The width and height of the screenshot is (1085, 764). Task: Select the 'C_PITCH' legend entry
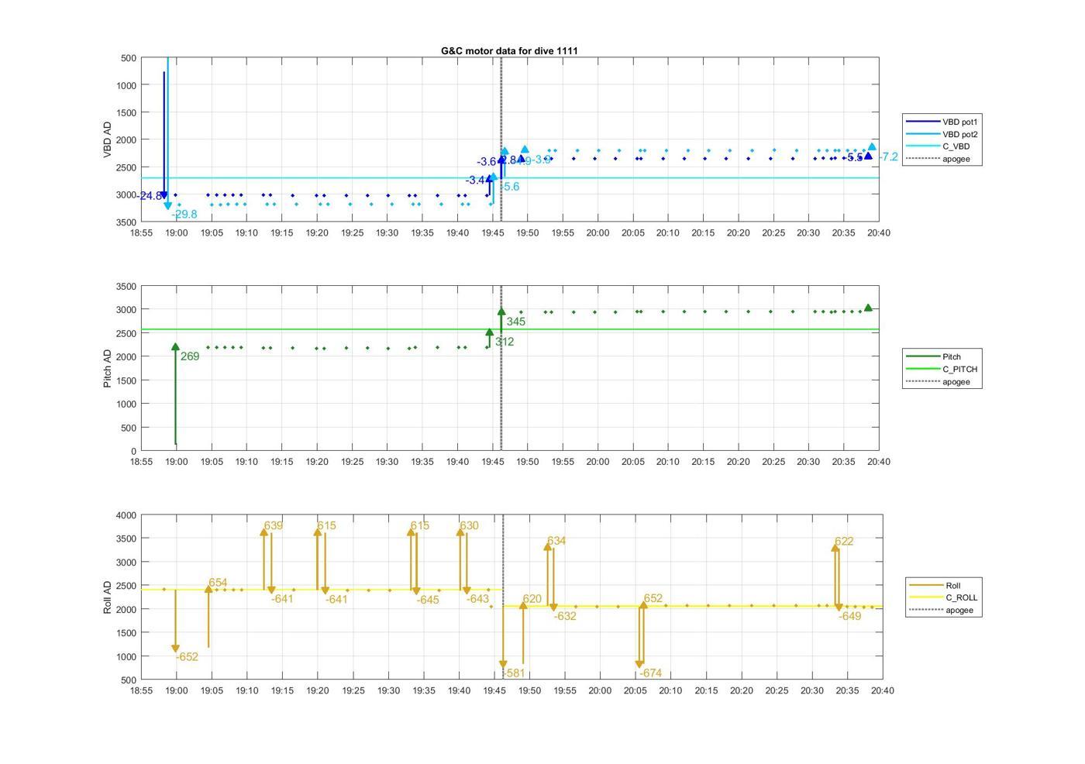tap(942, 369)
